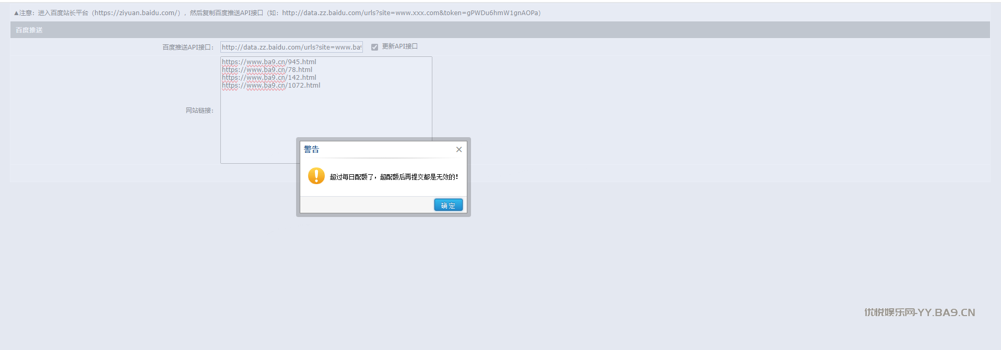Click the 142.html URL line in the textarea
The height and width of the screenshot is (350, 1001).
click(x=269, y=78)
